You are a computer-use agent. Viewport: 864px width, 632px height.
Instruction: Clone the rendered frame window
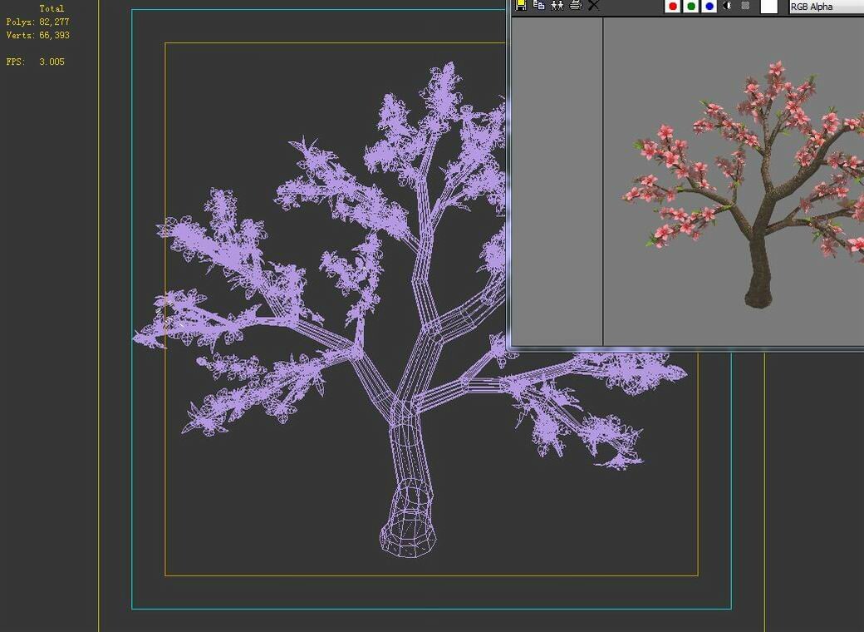tap(557, 6)
